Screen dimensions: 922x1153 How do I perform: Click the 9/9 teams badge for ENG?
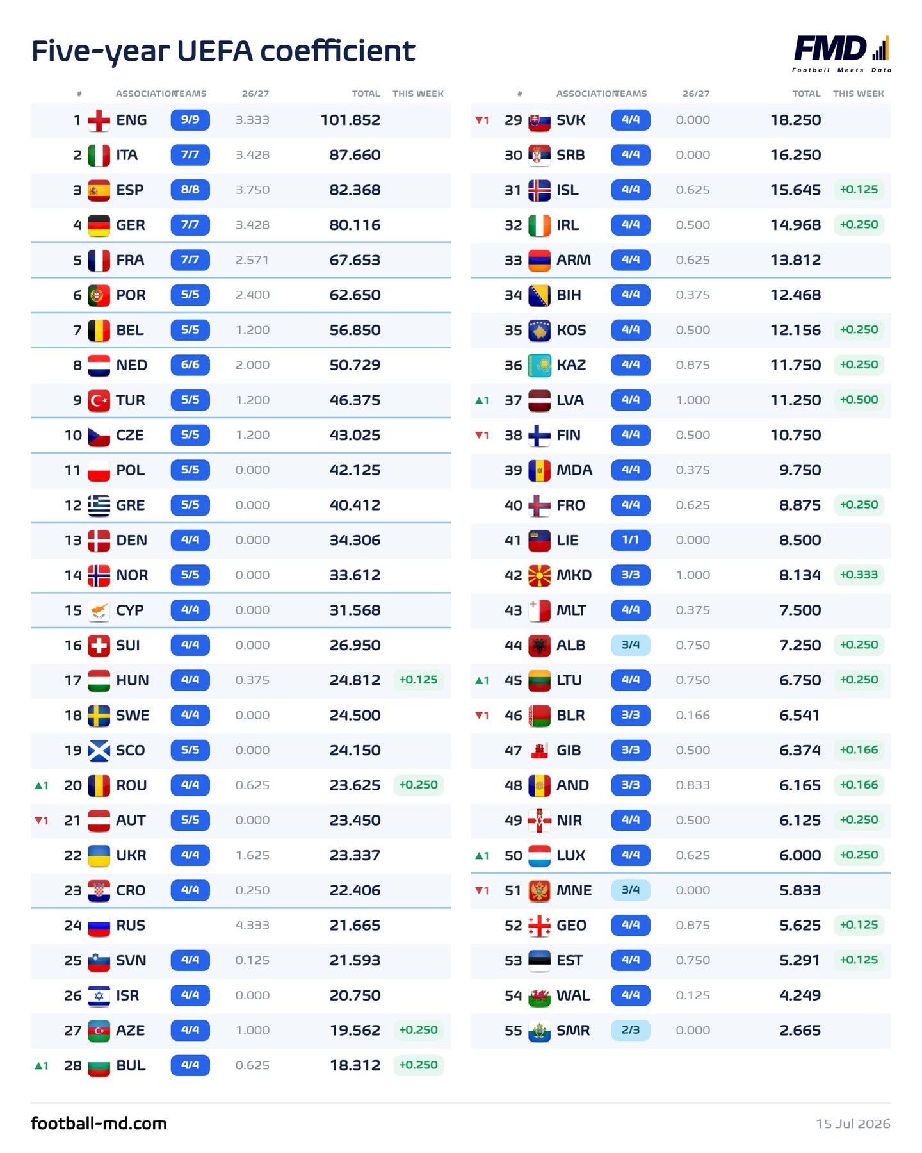pyautogui.click(x=190, y=120)
